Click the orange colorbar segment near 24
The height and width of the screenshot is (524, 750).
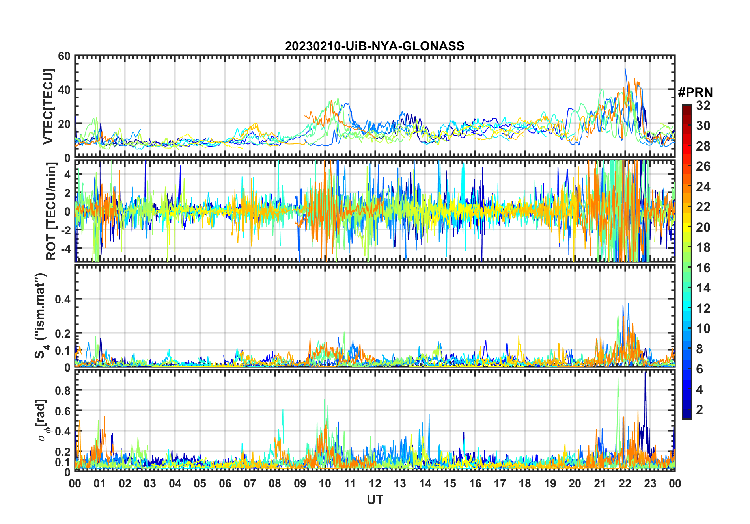pyautogui.click(x=687, y=186)
